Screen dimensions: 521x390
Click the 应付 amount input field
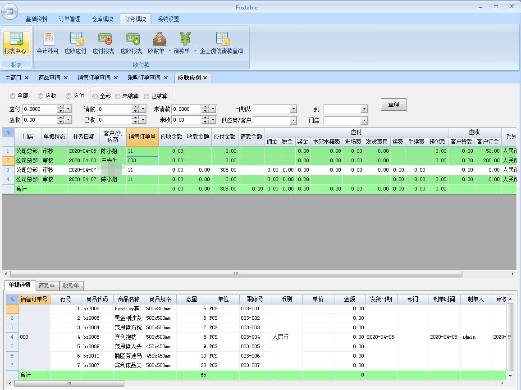pyautogui.click(x=39, y=109)
